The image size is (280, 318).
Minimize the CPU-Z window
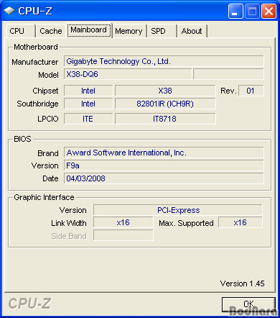[235, 11]
